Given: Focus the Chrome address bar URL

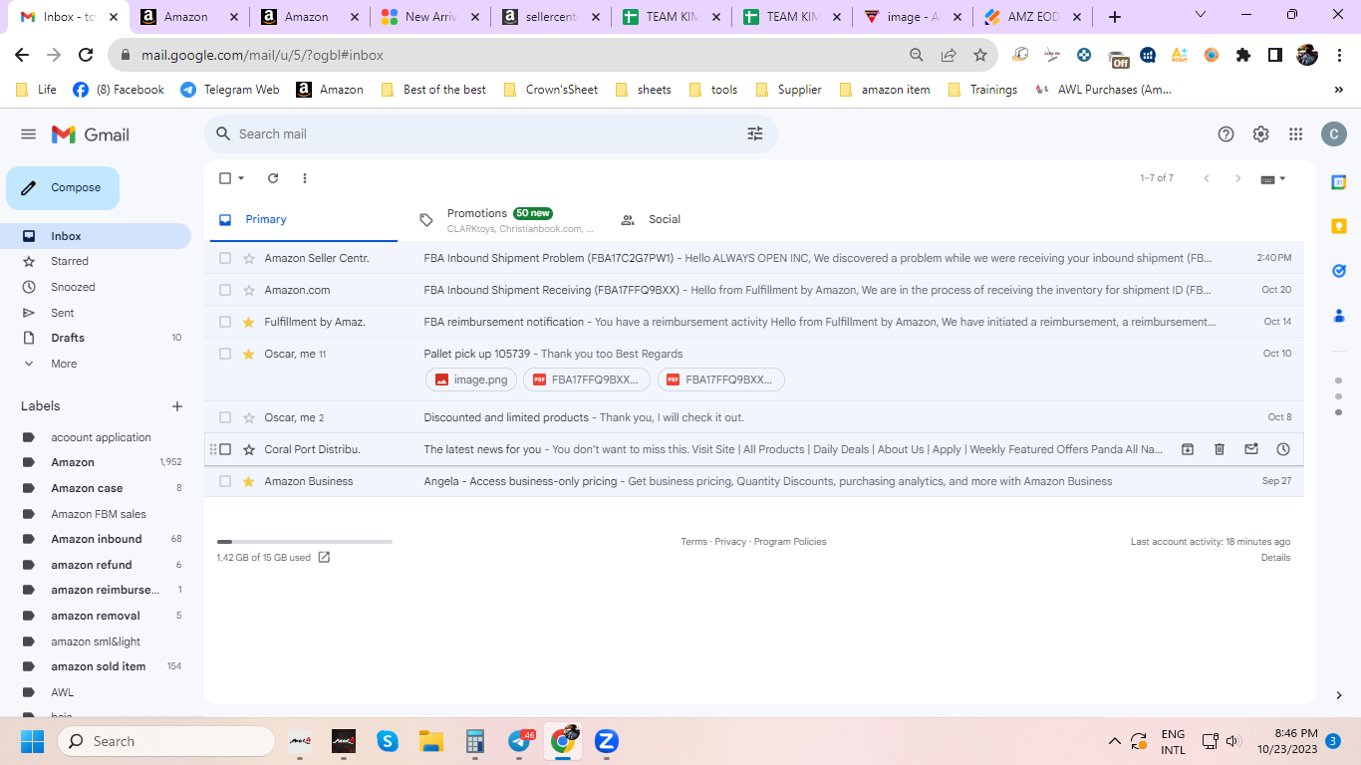Looking at the screenshot, I should coord(260,56).
